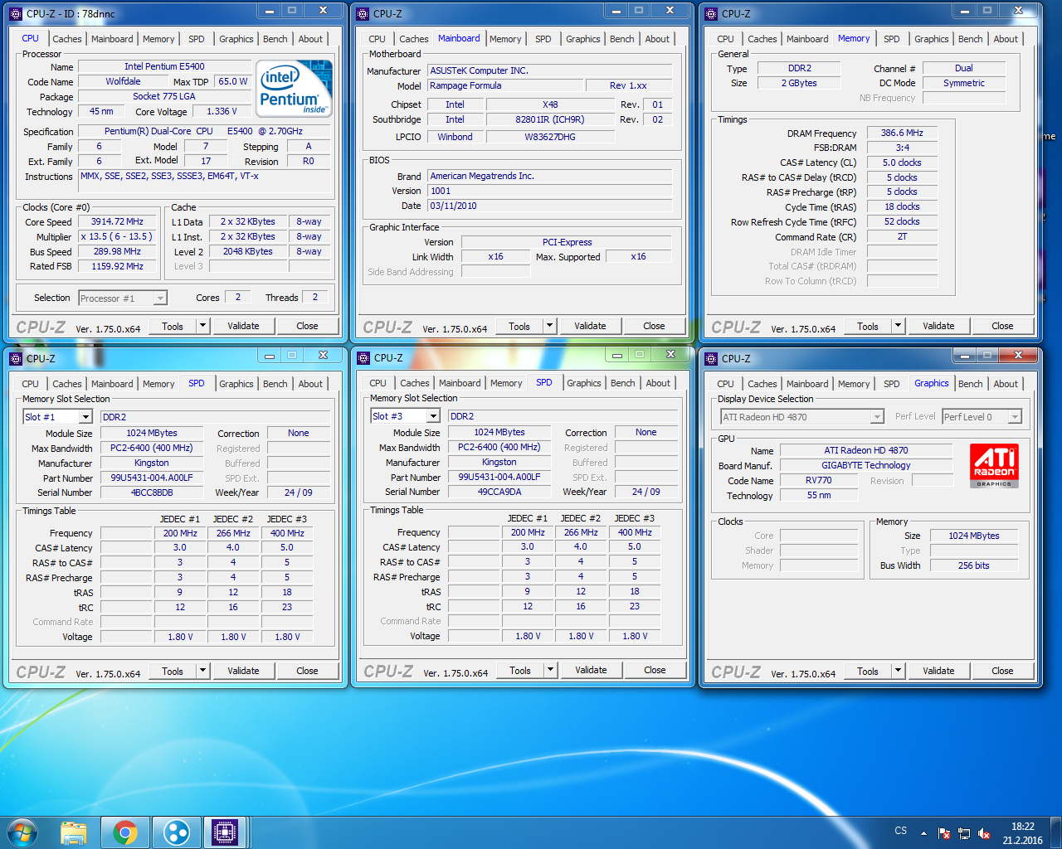Image resolution: width=1062 pixels, height=849 pixels.
Task: Click the DRAM Frequency value 386.6 MHz
Action: (x=902, y=133)
